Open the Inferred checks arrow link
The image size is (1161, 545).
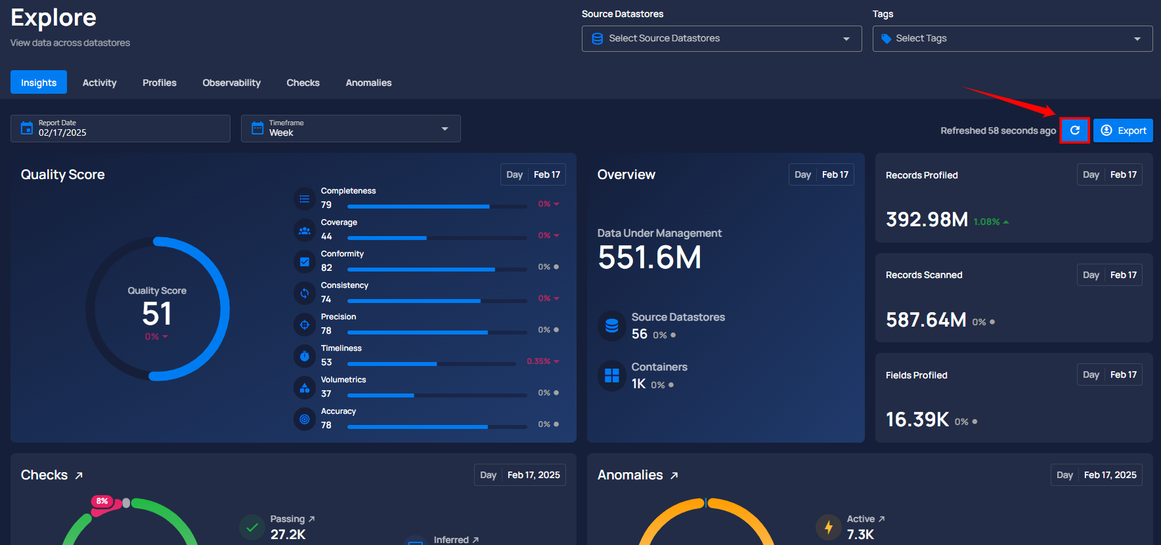[x=475, y=540]
